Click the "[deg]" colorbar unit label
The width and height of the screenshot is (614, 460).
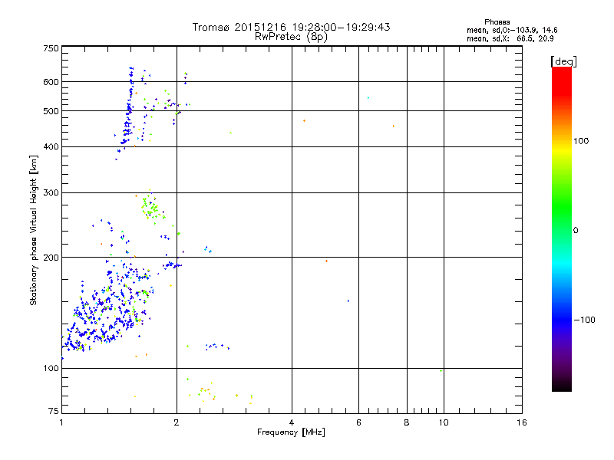[x=563, y=61]
